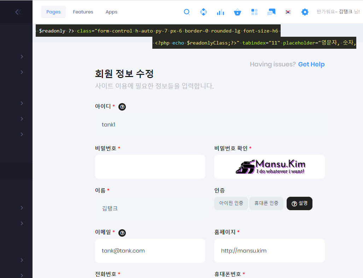363x278 pixels.
Task: Collapse sidebar with double-chevron icon
Action: click(18, 12)
